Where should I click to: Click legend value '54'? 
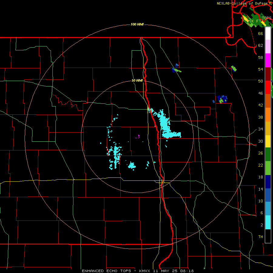(261, 69)
